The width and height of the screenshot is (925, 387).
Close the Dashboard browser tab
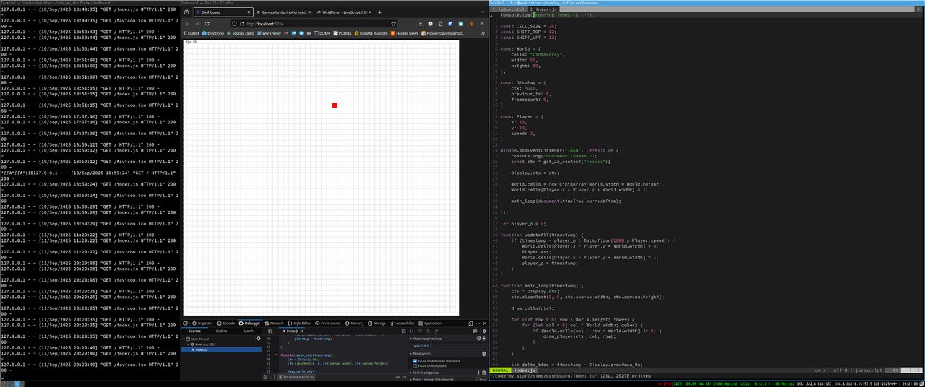click(249, 12)
